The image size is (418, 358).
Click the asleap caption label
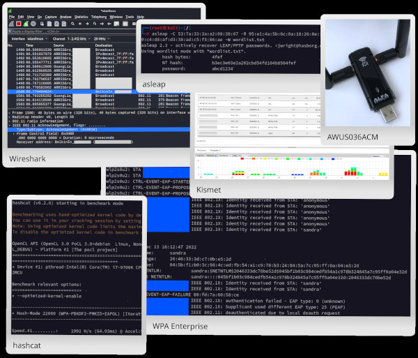pos(154,84)
